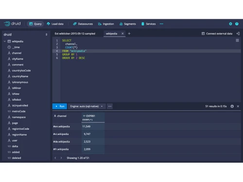Select the countryIsoCode column
The height and width of the screenshot is (182, 243).
coord(21,70)
